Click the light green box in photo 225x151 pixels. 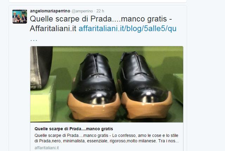pyautogui.click(x=43, y=99)
